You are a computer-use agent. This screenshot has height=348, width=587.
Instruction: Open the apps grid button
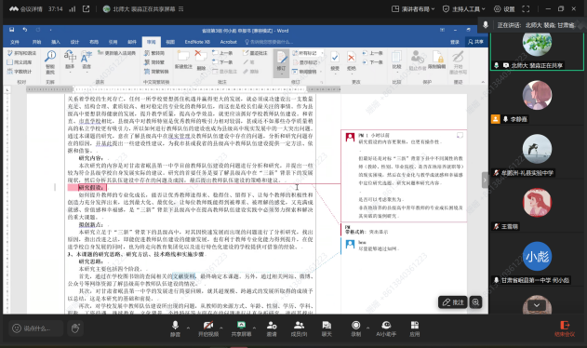(x=414, y=328)
